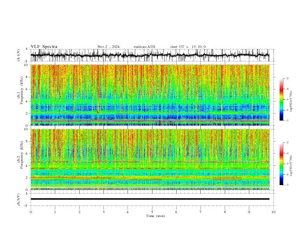Viewport: 308px width, 238px height.
Task: Click the "VLF Spectra" title text
Action: pyautogui.click(x=44, y=47)
